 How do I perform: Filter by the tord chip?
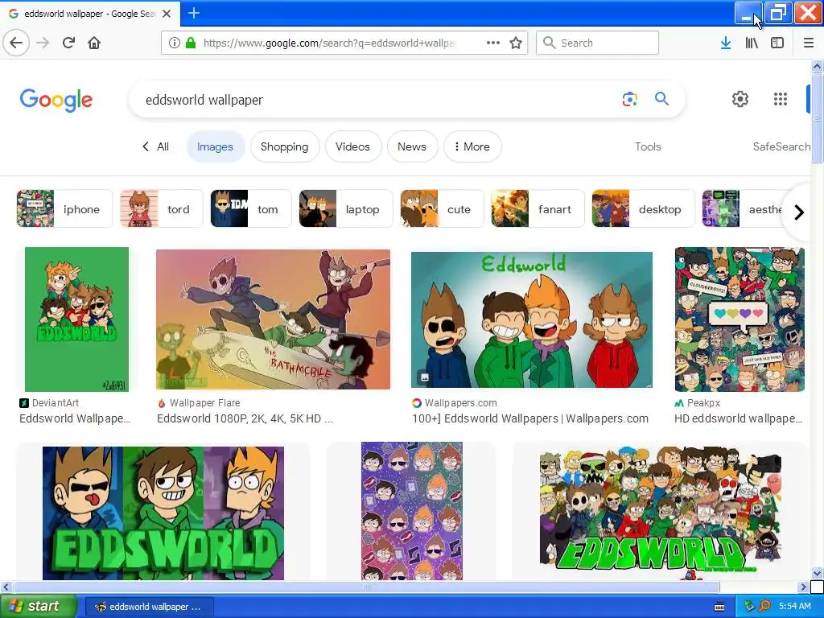[161, 208]
